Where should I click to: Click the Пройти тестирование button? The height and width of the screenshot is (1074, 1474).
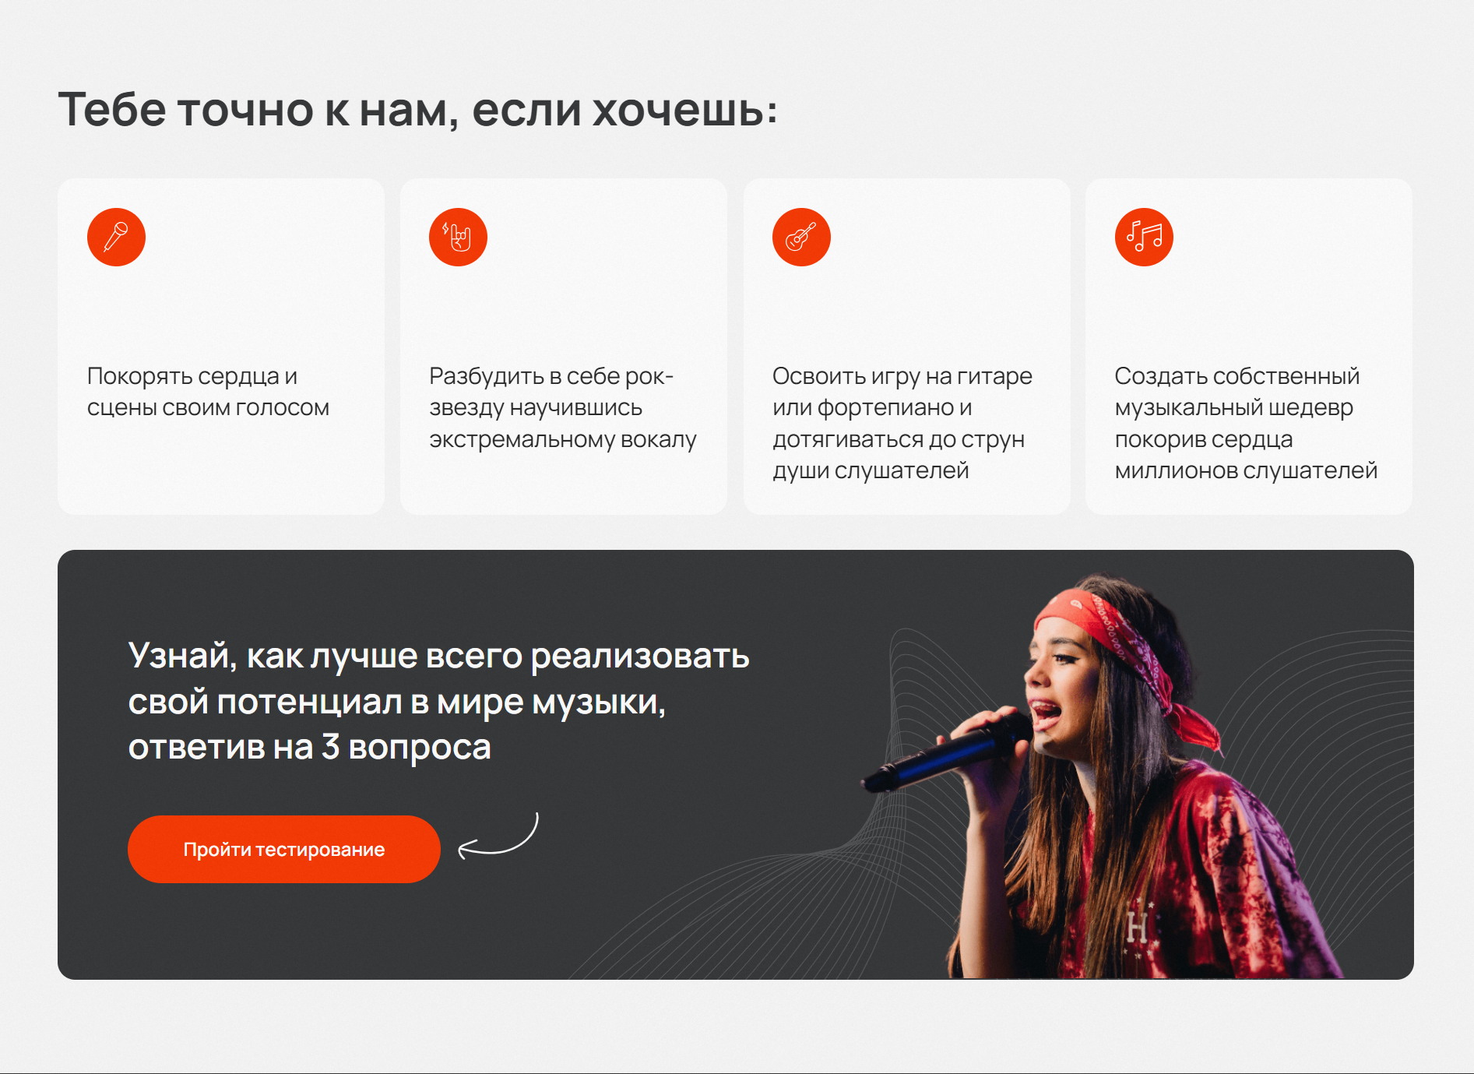coord(284,849)
